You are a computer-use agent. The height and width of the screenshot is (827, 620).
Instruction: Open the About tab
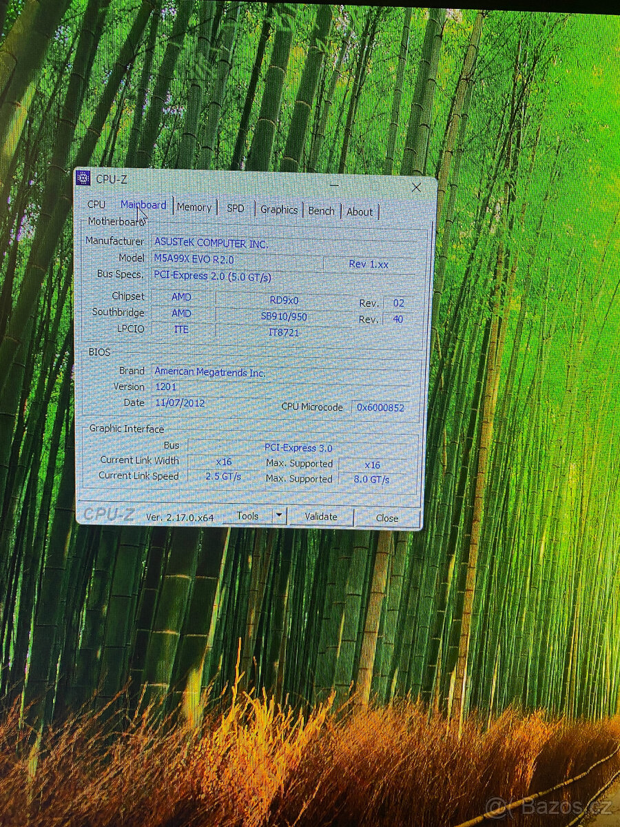[360, 212]
